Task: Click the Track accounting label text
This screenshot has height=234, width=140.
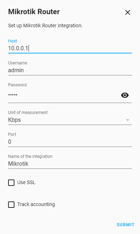Action: 36,205
